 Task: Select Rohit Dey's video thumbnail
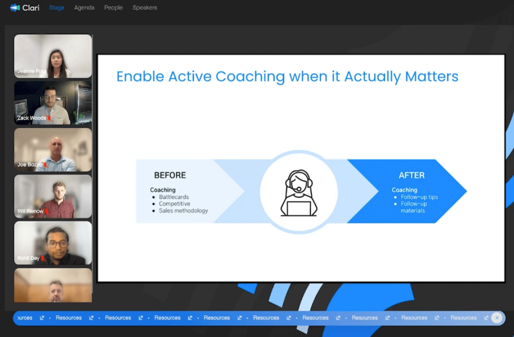pos(53,243)
